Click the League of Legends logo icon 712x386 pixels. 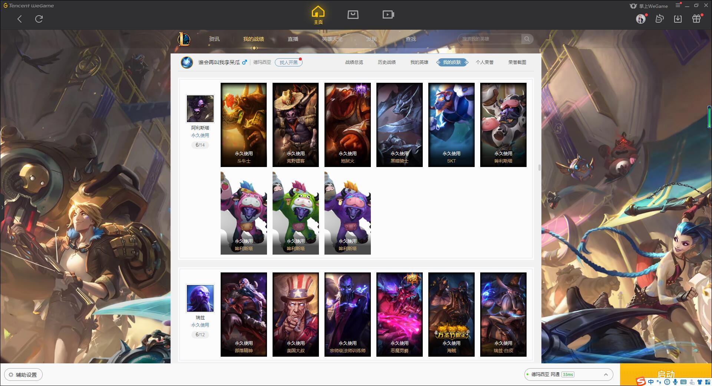[x=184, y=39]
